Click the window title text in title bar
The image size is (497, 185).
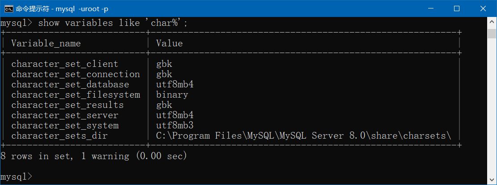(x=60, y=8)
